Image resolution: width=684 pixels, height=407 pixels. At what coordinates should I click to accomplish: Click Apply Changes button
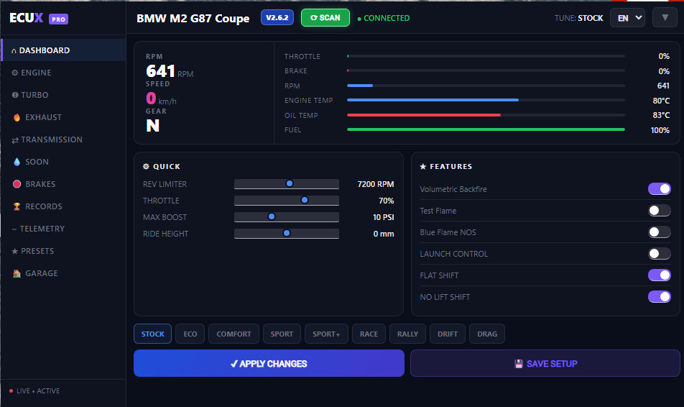click(x=269, y=363)
